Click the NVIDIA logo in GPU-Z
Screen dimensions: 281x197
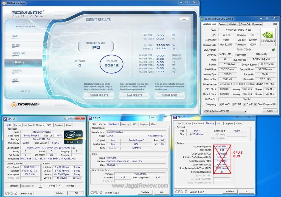(268, 37)
